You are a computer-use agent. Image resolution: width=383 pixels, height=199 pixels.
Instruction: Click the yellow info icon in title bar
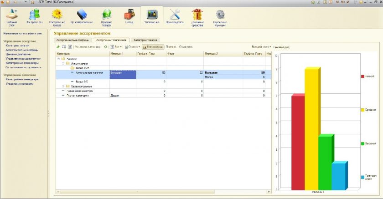click(x=361, y=2)
